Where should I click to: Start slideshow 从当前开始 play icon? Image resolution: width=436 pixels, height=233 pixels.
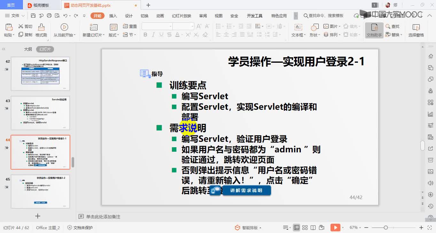pos(64,27)
